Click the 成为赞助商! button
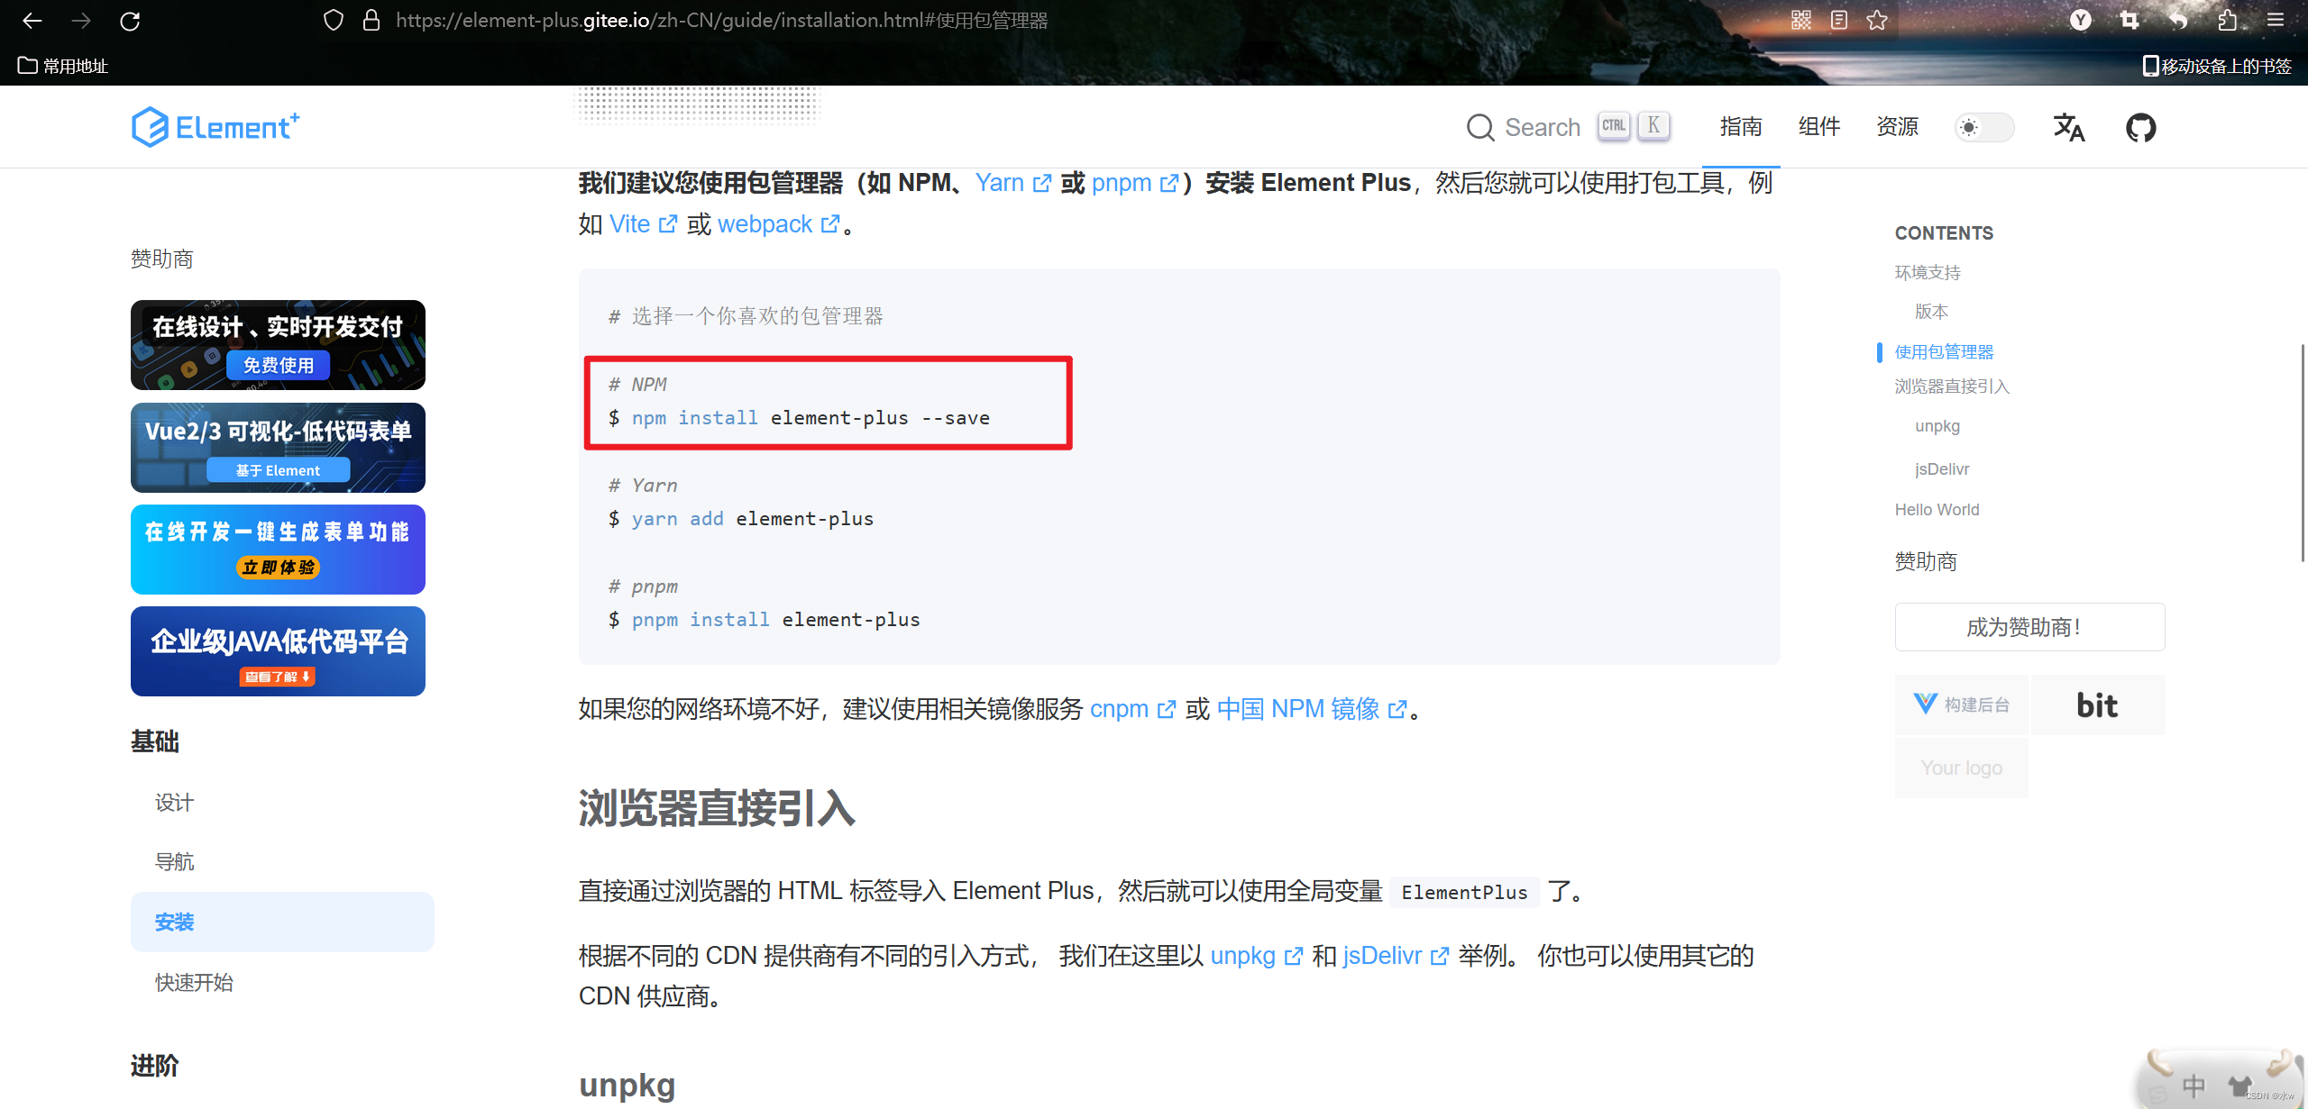2308x1109 pixels. [x=2029, y=627]
